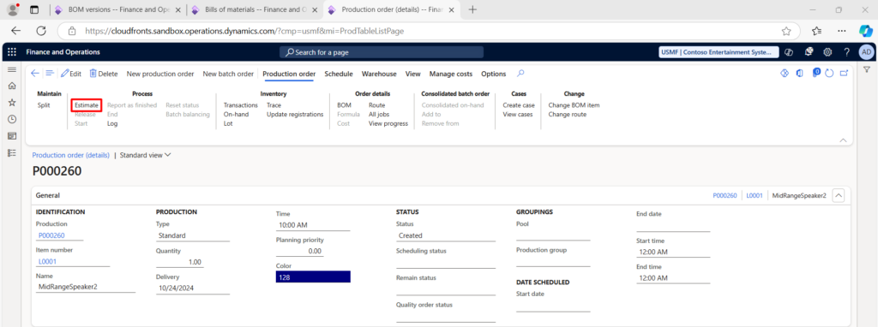Add page to favorites star icon
878x327 pixels.
click(786, 32)
